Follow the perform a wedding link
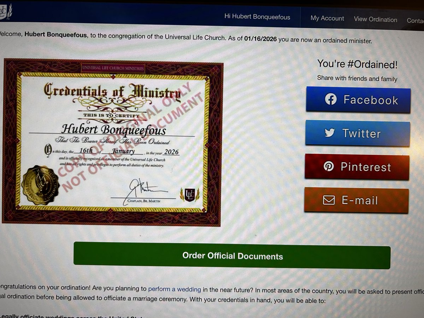The height and width of the screenshot is (318, 424). click(x=175, y=289)
